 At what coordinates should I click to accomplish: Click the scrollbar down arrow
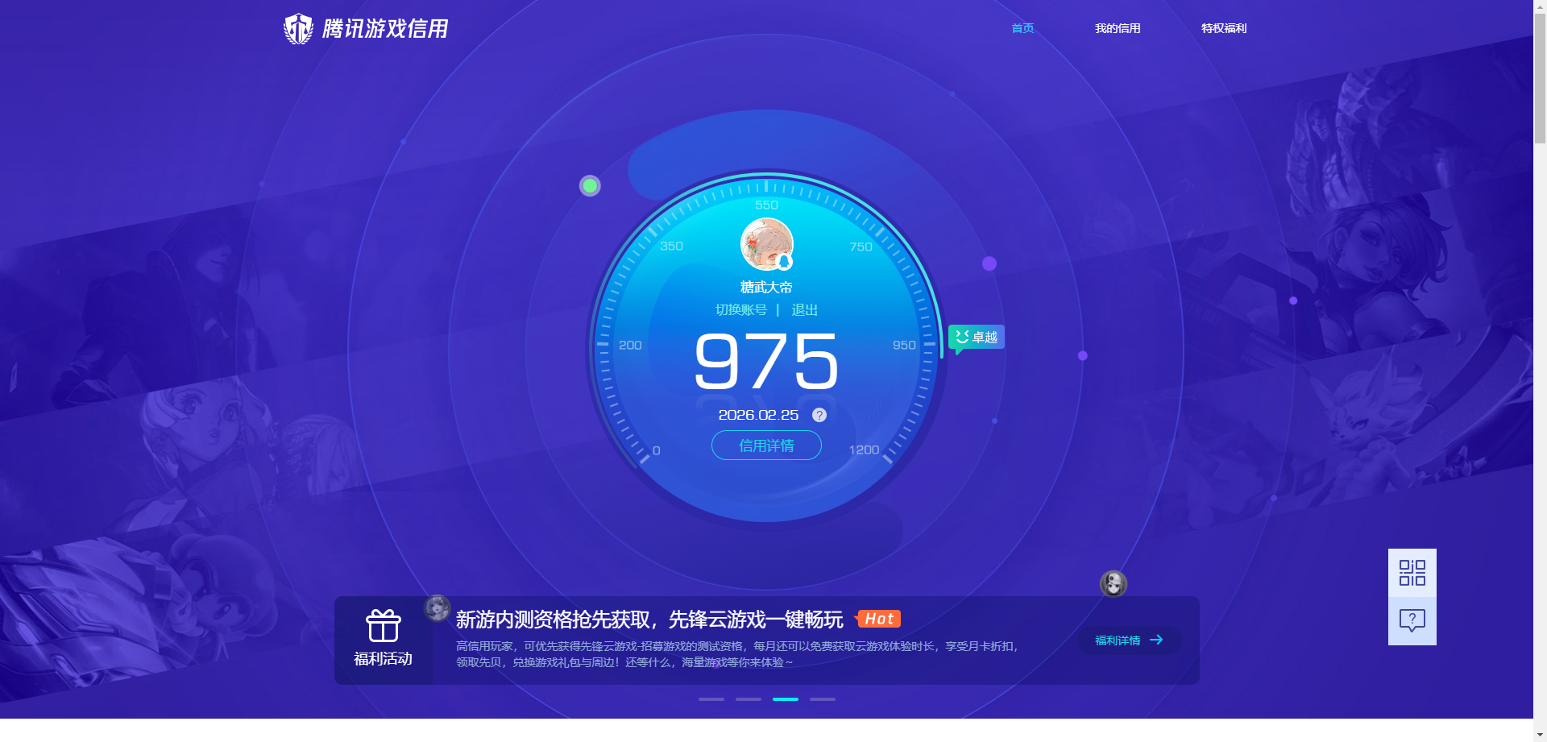tap(1540, 735)
